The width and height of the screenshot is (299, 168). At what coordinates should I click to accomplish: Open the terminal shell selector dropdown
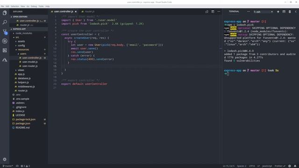(x=263, y=12)
